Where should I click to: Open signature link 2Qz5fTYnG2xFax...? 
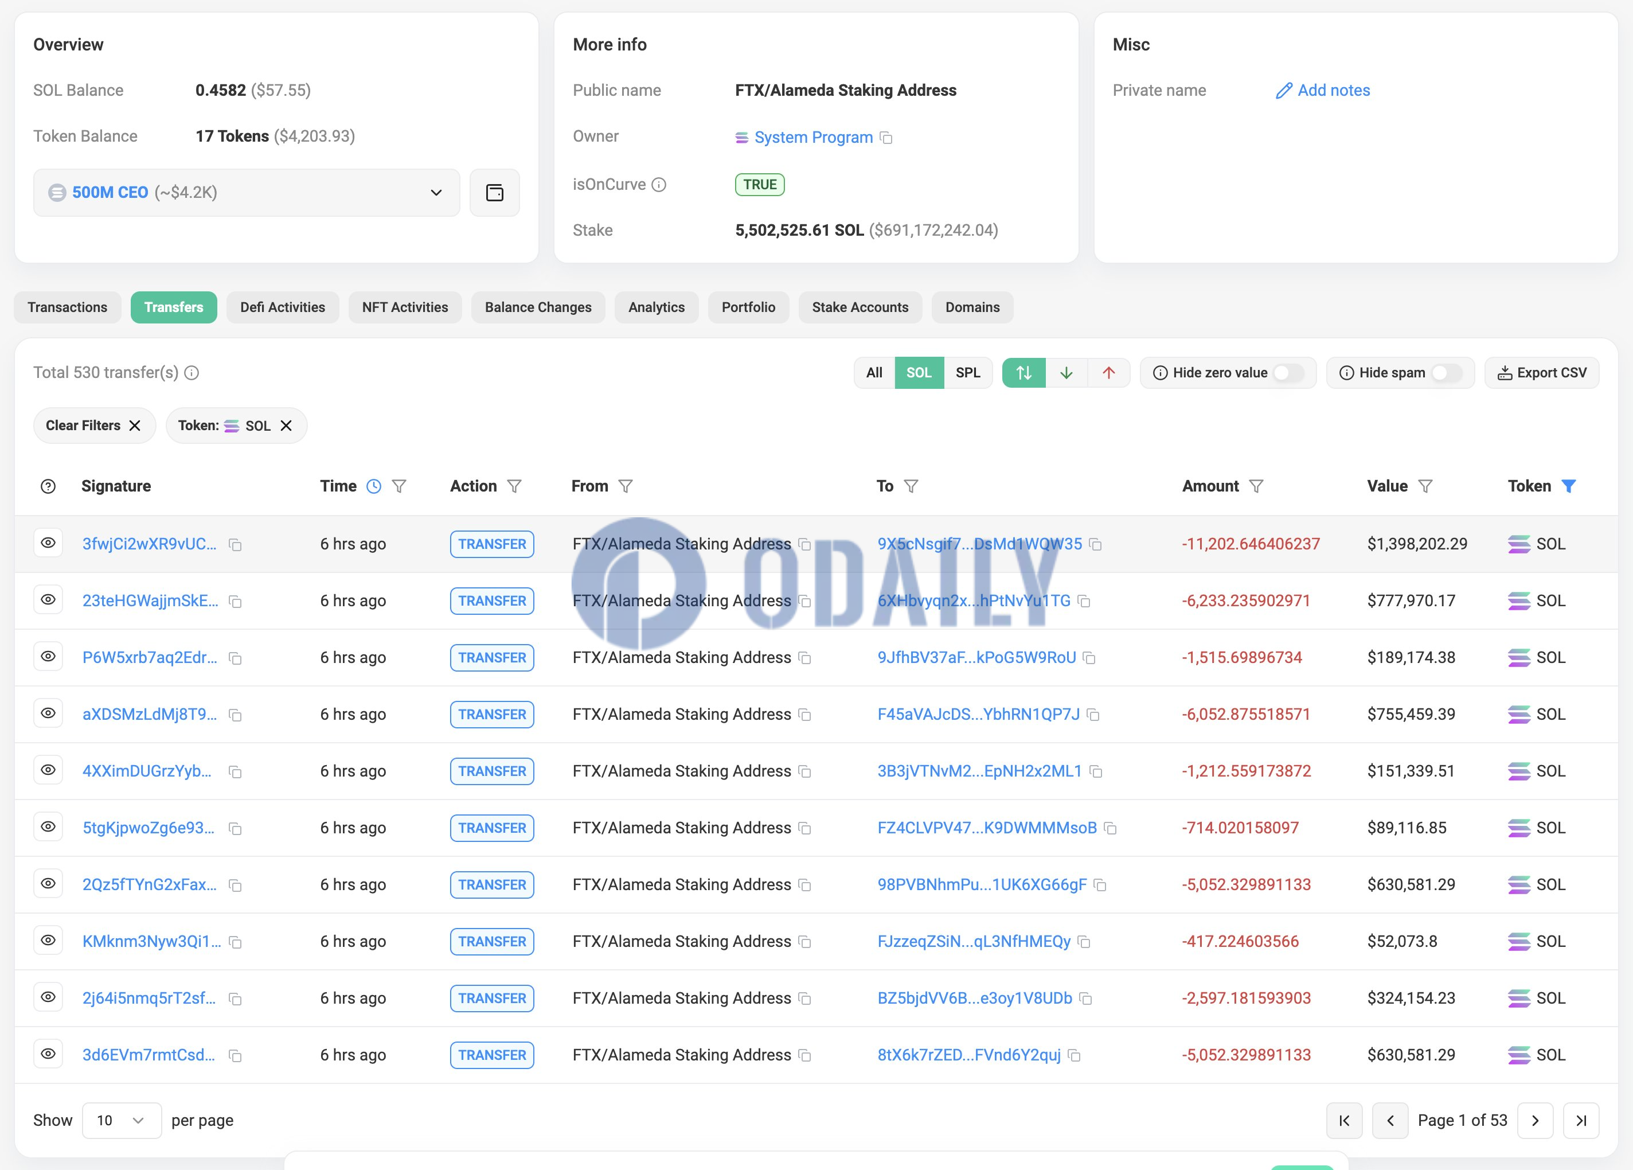coord(149,885)
